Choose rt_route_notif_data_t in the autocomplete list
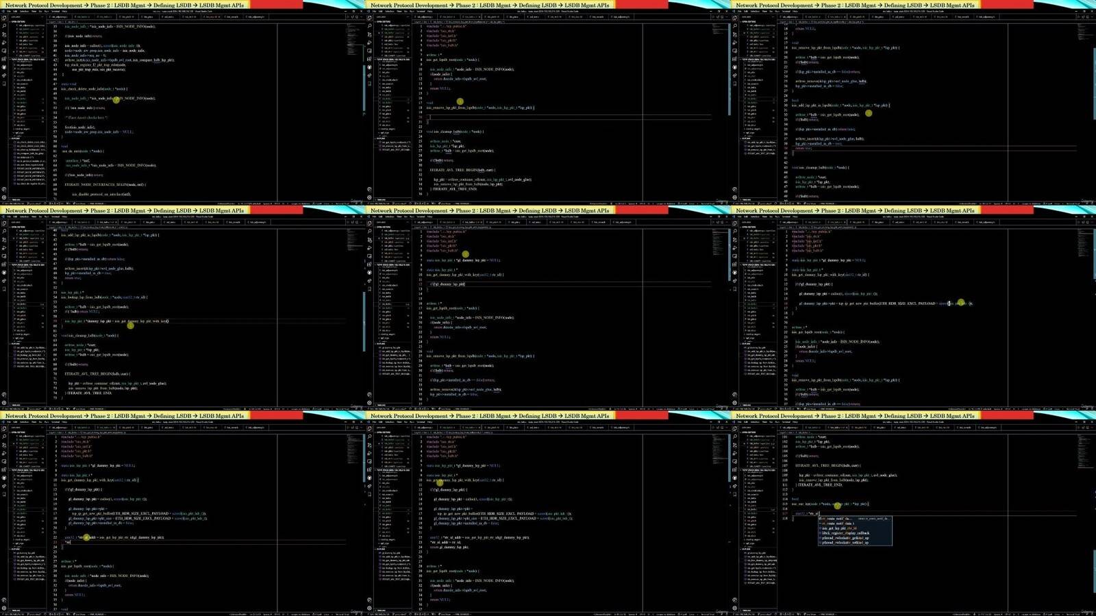 854,523
